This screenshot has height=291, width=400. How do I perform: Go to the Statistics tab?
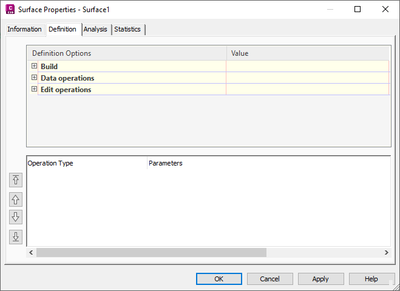coord(127,29)
